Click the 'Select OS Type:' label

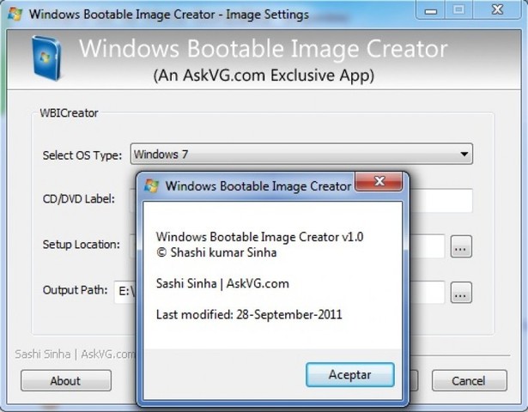coord(82,155)
